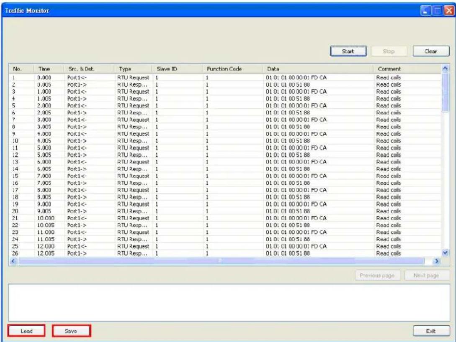Select row number 1 in the No. column

click(x=13, y=77)
